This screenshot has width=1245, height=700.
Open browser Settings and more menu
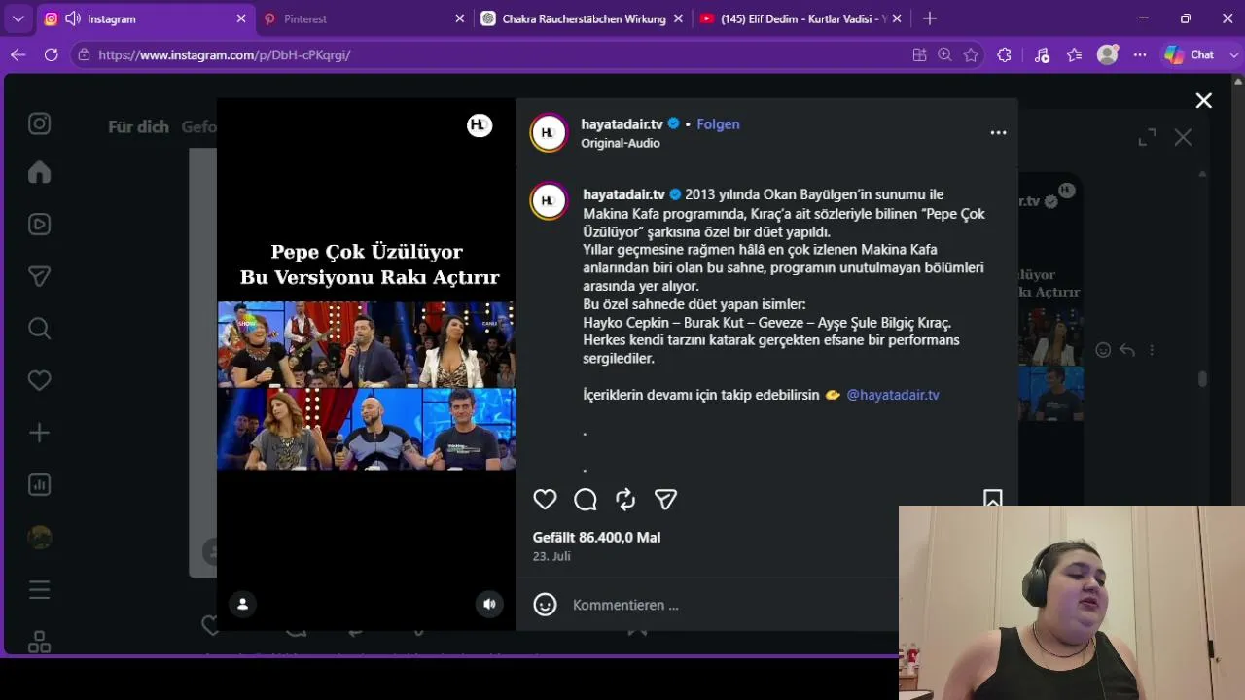[1140, 55]
